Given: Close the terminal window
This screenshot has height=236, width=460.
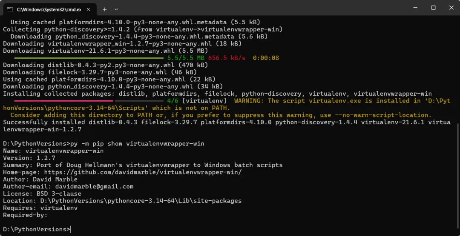Looking at the screenshot, I should coord(451,8).
